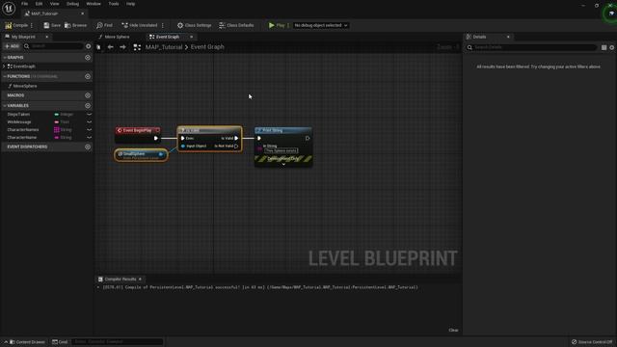Toggle CharacterName variable visibility eye
The width and height of the screenshot is (617, 347).
pos(90,137)
